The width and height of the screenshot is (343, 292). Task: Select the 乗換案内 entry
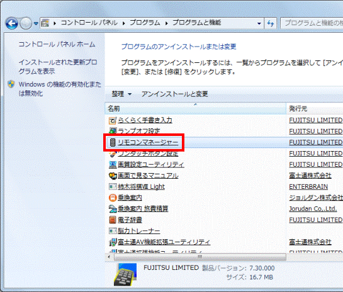point(130,198)
